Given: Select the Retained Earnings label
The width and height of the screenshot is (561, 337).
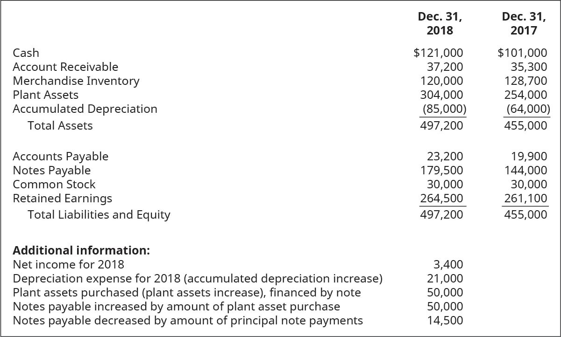Looking at the screenshot, I should pyautogui.click(x=63, y=199).
